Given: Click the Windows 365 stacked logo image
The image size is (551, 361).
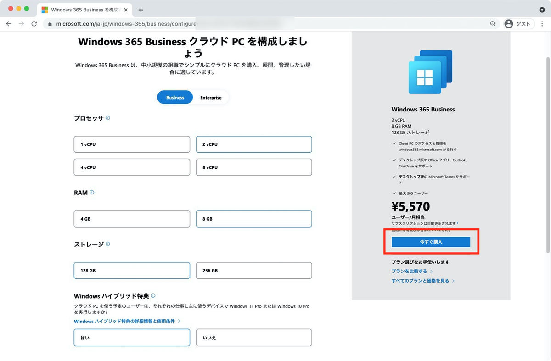Looking at the screenshot, I should tap(431, 72).
